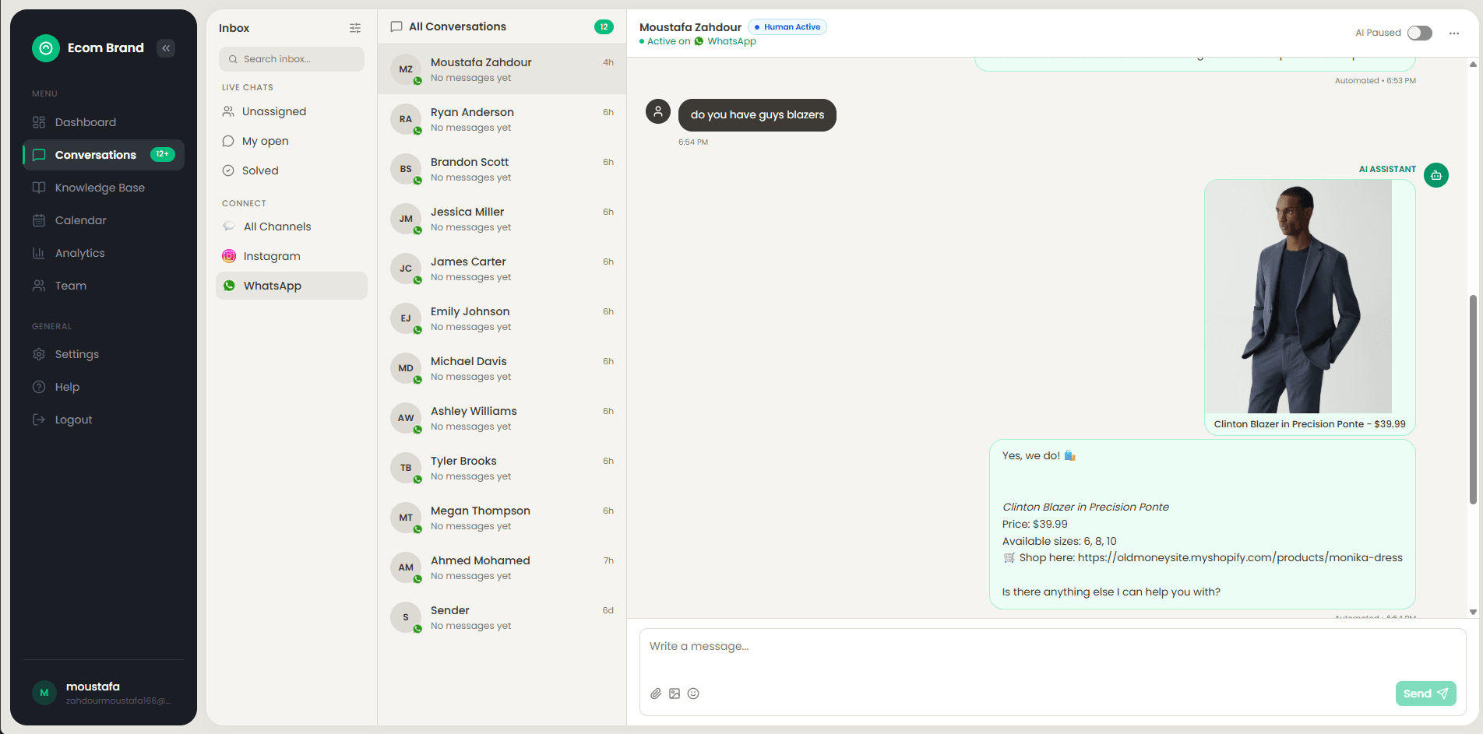Click the attach file paperclip icon
Viewport: 1483px width, 734px height.
656,694
